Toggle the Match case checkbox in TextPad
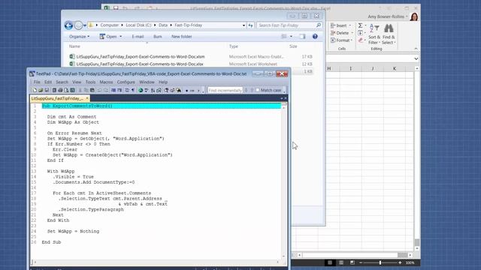Image resolution: width=481 pixels, height=270 pixels. click(257, 90)
